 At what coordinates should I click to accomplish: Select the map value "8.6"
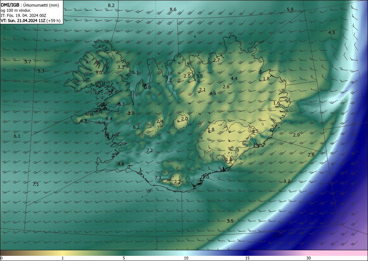click(173, 10)
